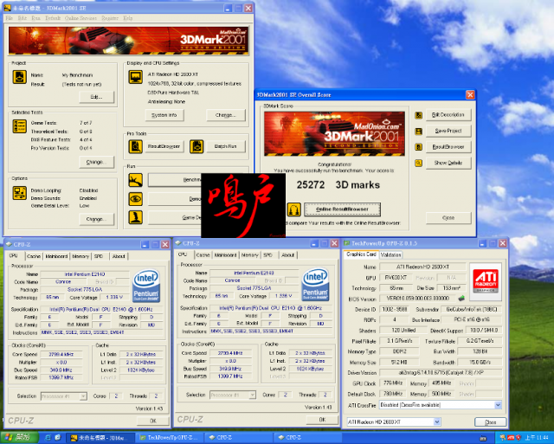Click the Intel Pentium logo in left CPU-Z

click(146, 286)
